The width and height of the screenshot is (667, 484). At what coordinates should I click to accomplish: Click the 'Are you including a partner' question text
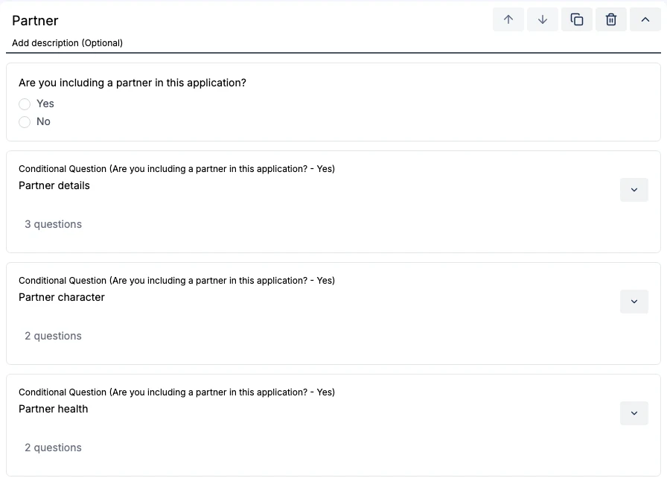(x=133, y=83)
